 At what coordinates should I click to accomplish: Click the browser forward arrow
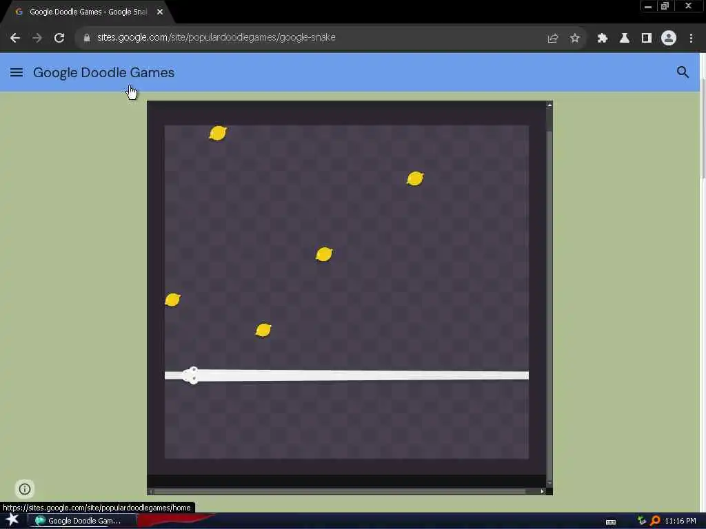point(37,39)
